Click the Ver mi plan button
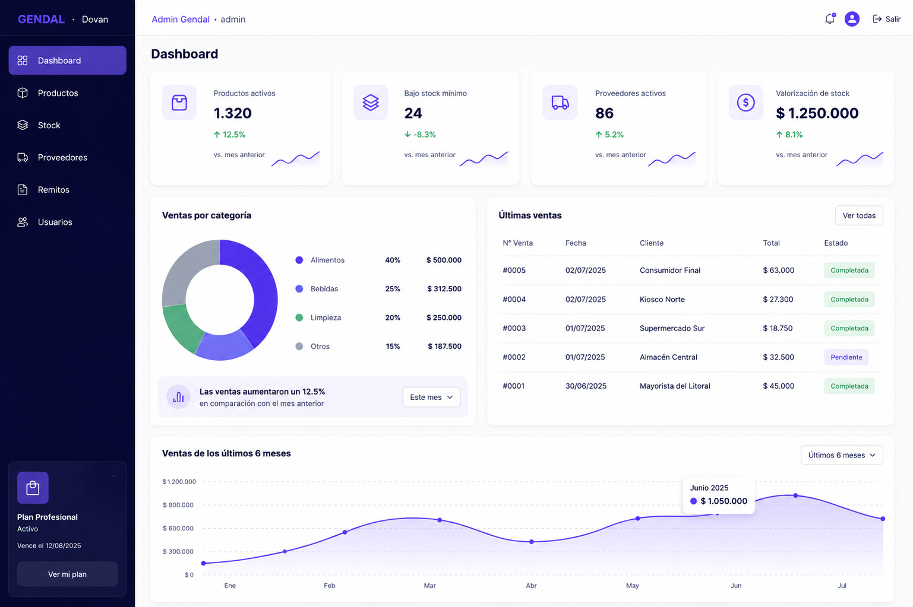 click(x=67, y=574)
